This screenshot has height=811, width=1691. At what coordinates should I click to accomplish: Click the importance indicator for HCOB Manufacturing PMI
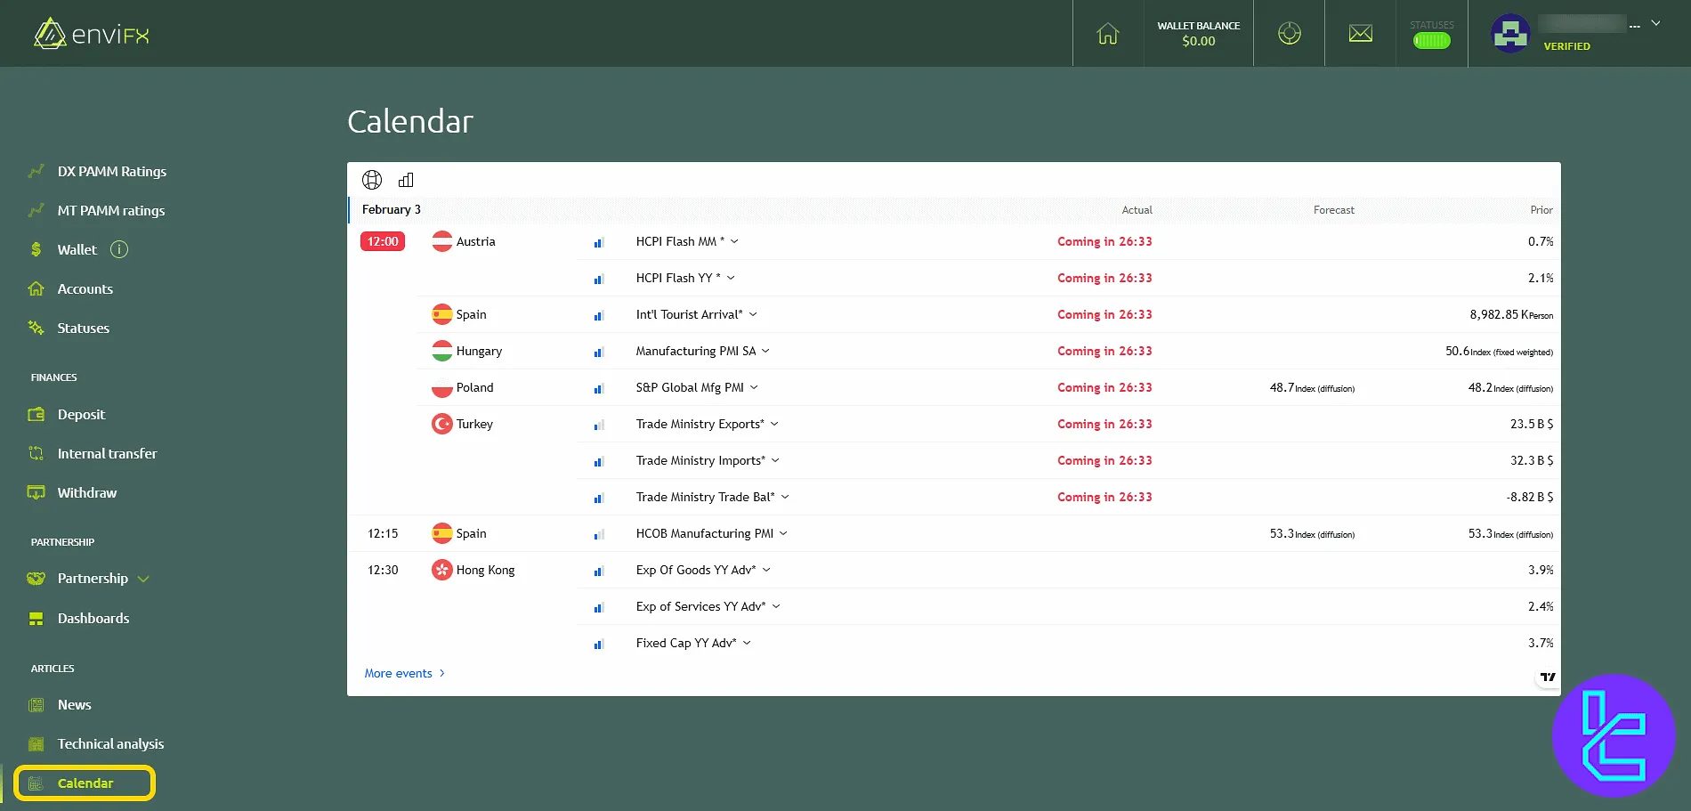tap(599, 534)
